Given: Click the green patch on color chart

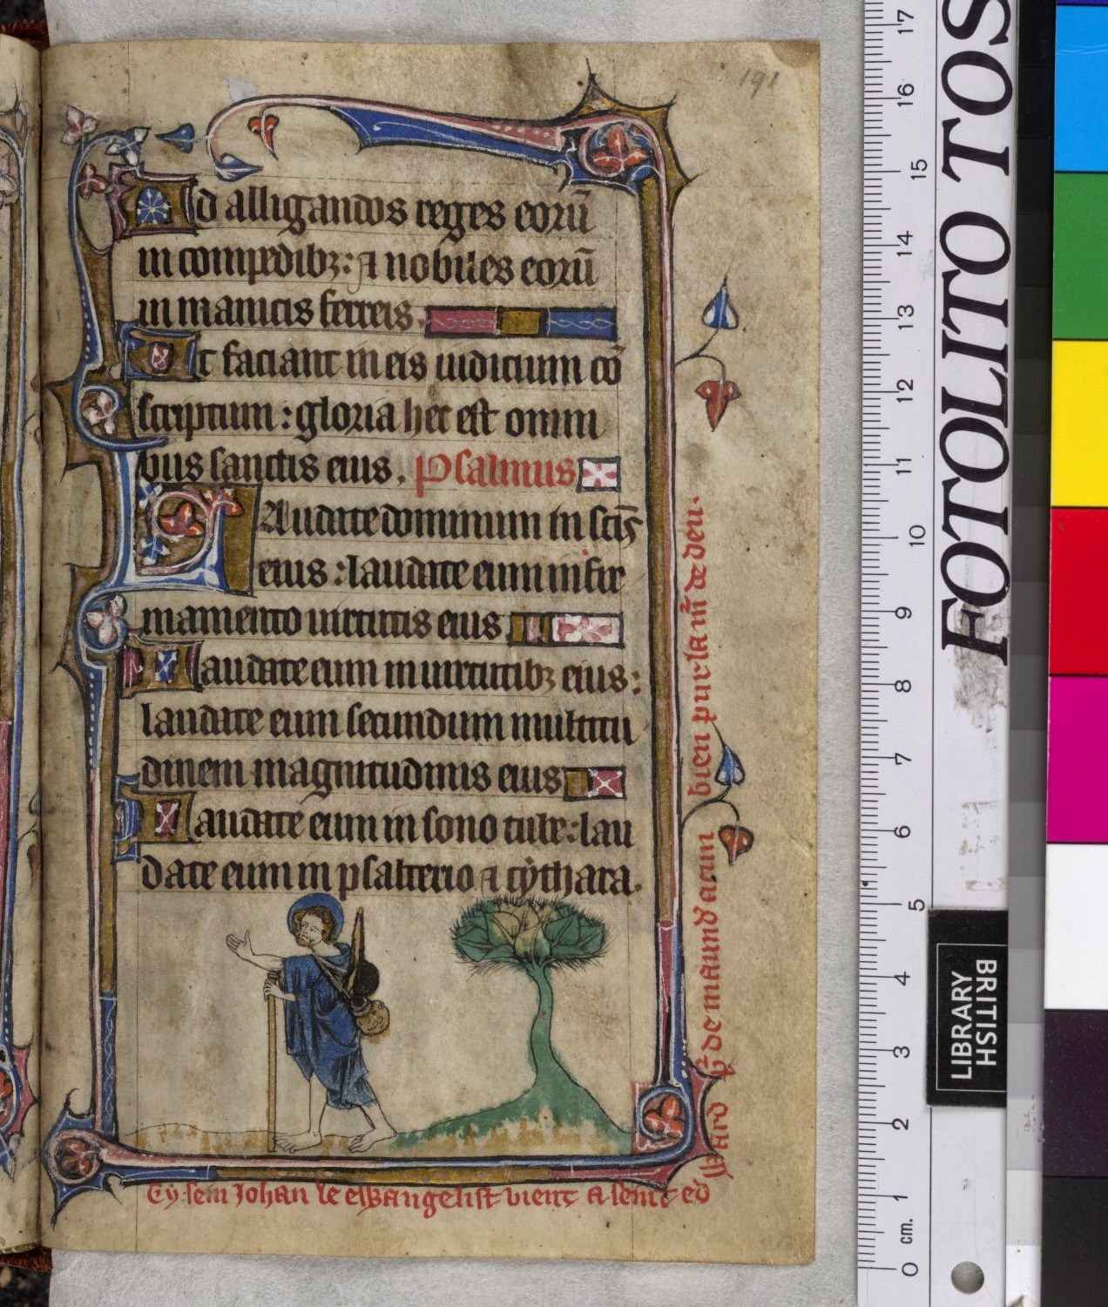Looking at the screenshot, I should [1080, 257].
